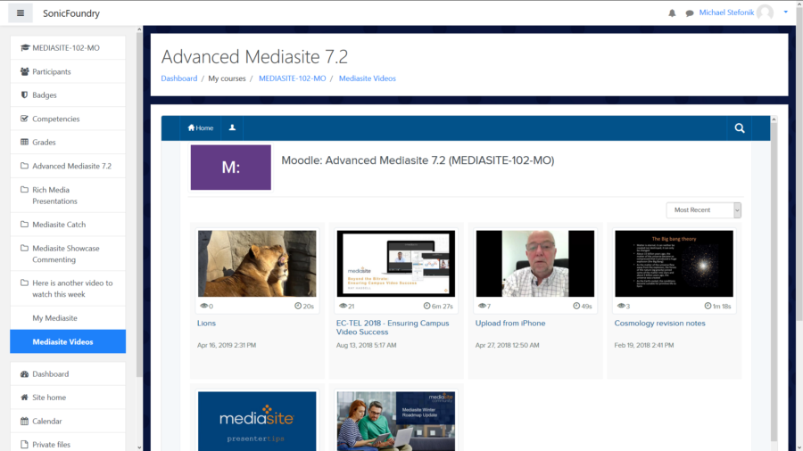The image size is (803, 451).
Task: Click the 20s duration clock icon
Action: pos(298,306)
